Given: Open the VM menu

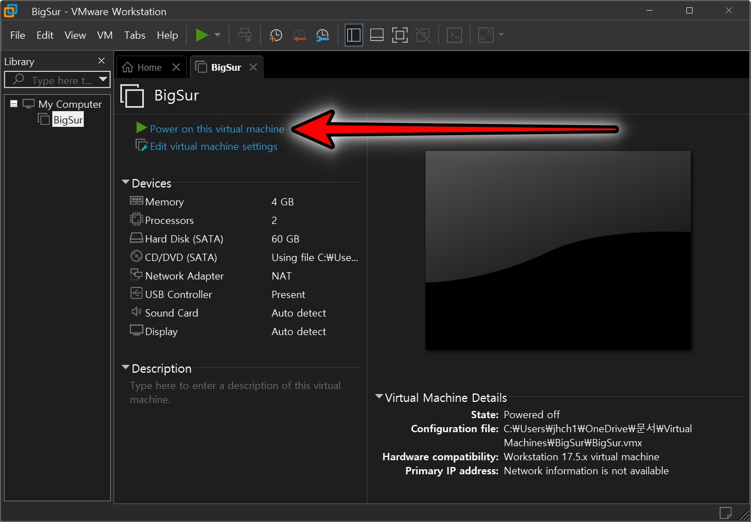Looking at the screenshot, I should point(105,35).
